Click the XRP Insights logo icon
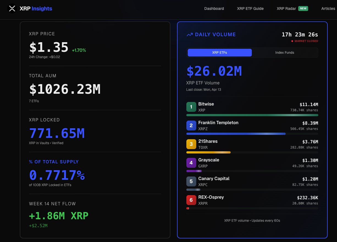 point(12,8)
